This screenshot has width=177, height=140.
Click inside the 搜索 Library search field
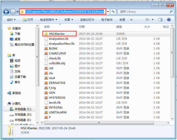[143, 11]
